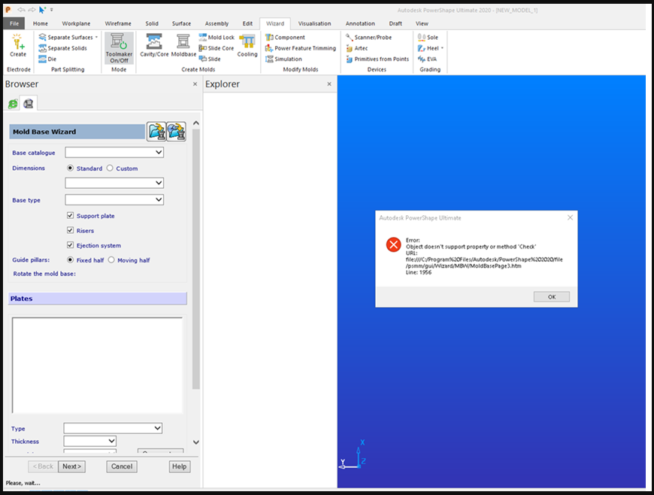Select Separate Solids tool
Screen dimensions: 654x495
tap(62, 48)
